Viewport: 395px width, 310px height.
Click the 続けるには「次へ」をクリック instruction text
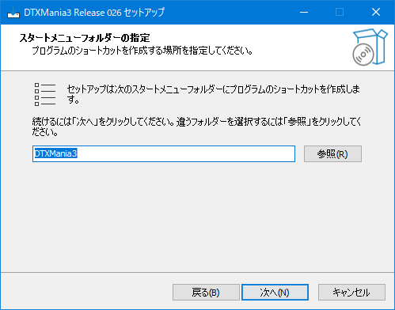click(x=196, y=127)
